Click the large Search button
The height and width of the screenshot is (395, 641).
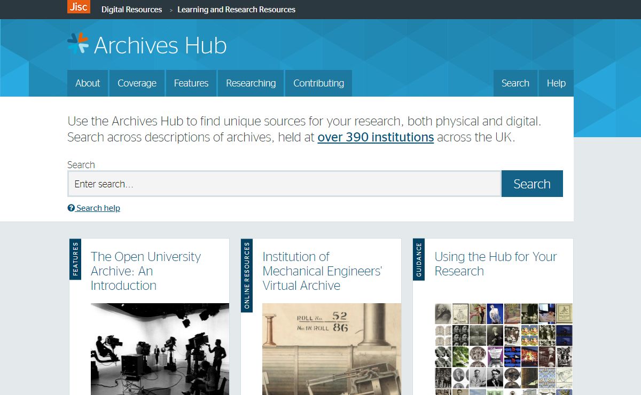click(x=532, y=184)
